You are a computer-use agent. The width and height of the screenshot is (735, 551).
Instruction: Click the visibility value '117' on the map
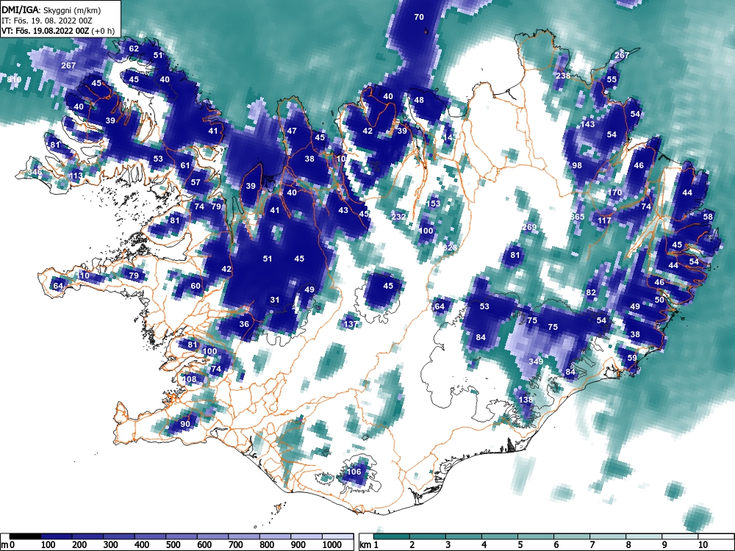point(604,220)
